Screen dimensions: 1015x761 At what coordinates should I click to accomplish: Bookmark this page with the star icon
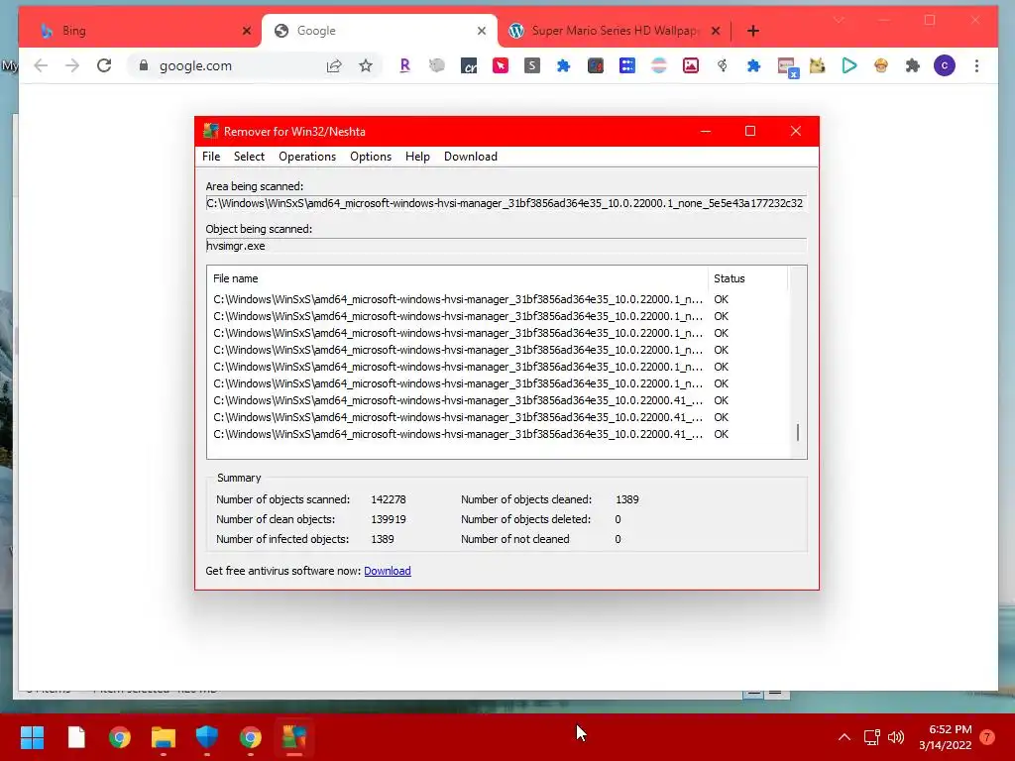[366, 65]
